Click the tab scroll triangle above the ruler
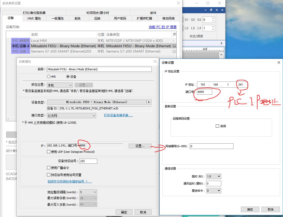Viewport: 283px width, 217px height. point(222,43)
